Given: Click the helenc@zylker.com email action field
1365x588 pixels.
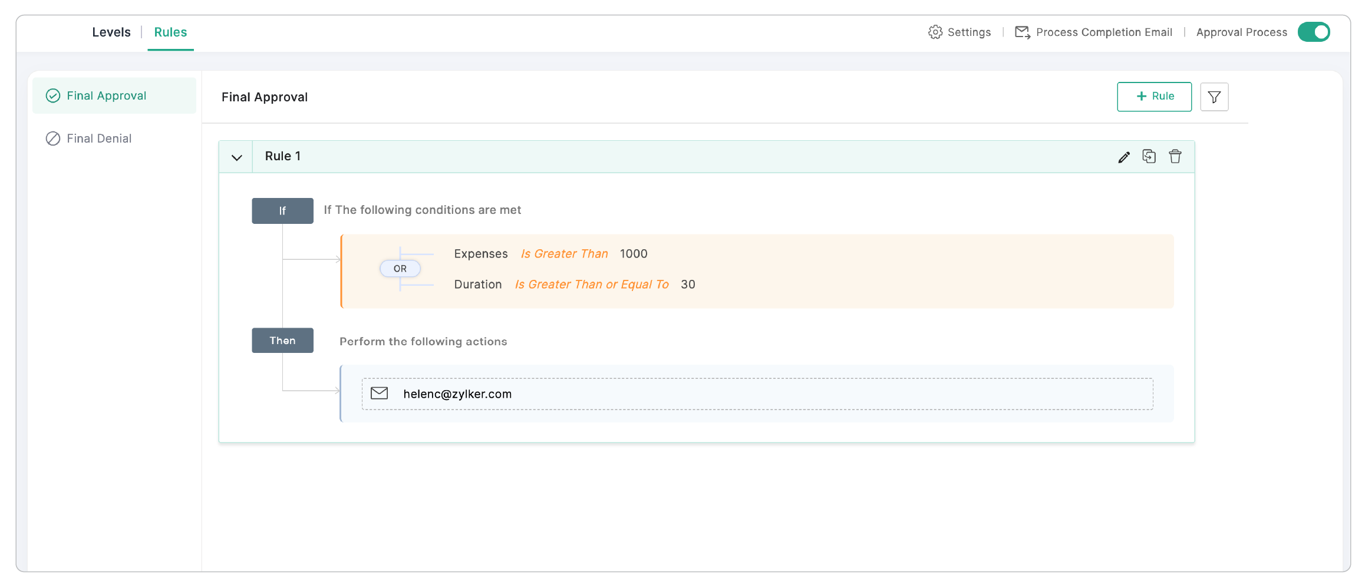Looking at the screenshot, I should pyautogui.click(x=757, y=394).
